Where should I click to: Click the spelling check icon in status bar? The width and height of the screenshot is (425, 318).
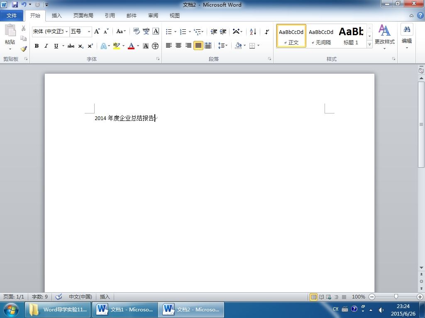pyautogui.click(x=59, y=296)
